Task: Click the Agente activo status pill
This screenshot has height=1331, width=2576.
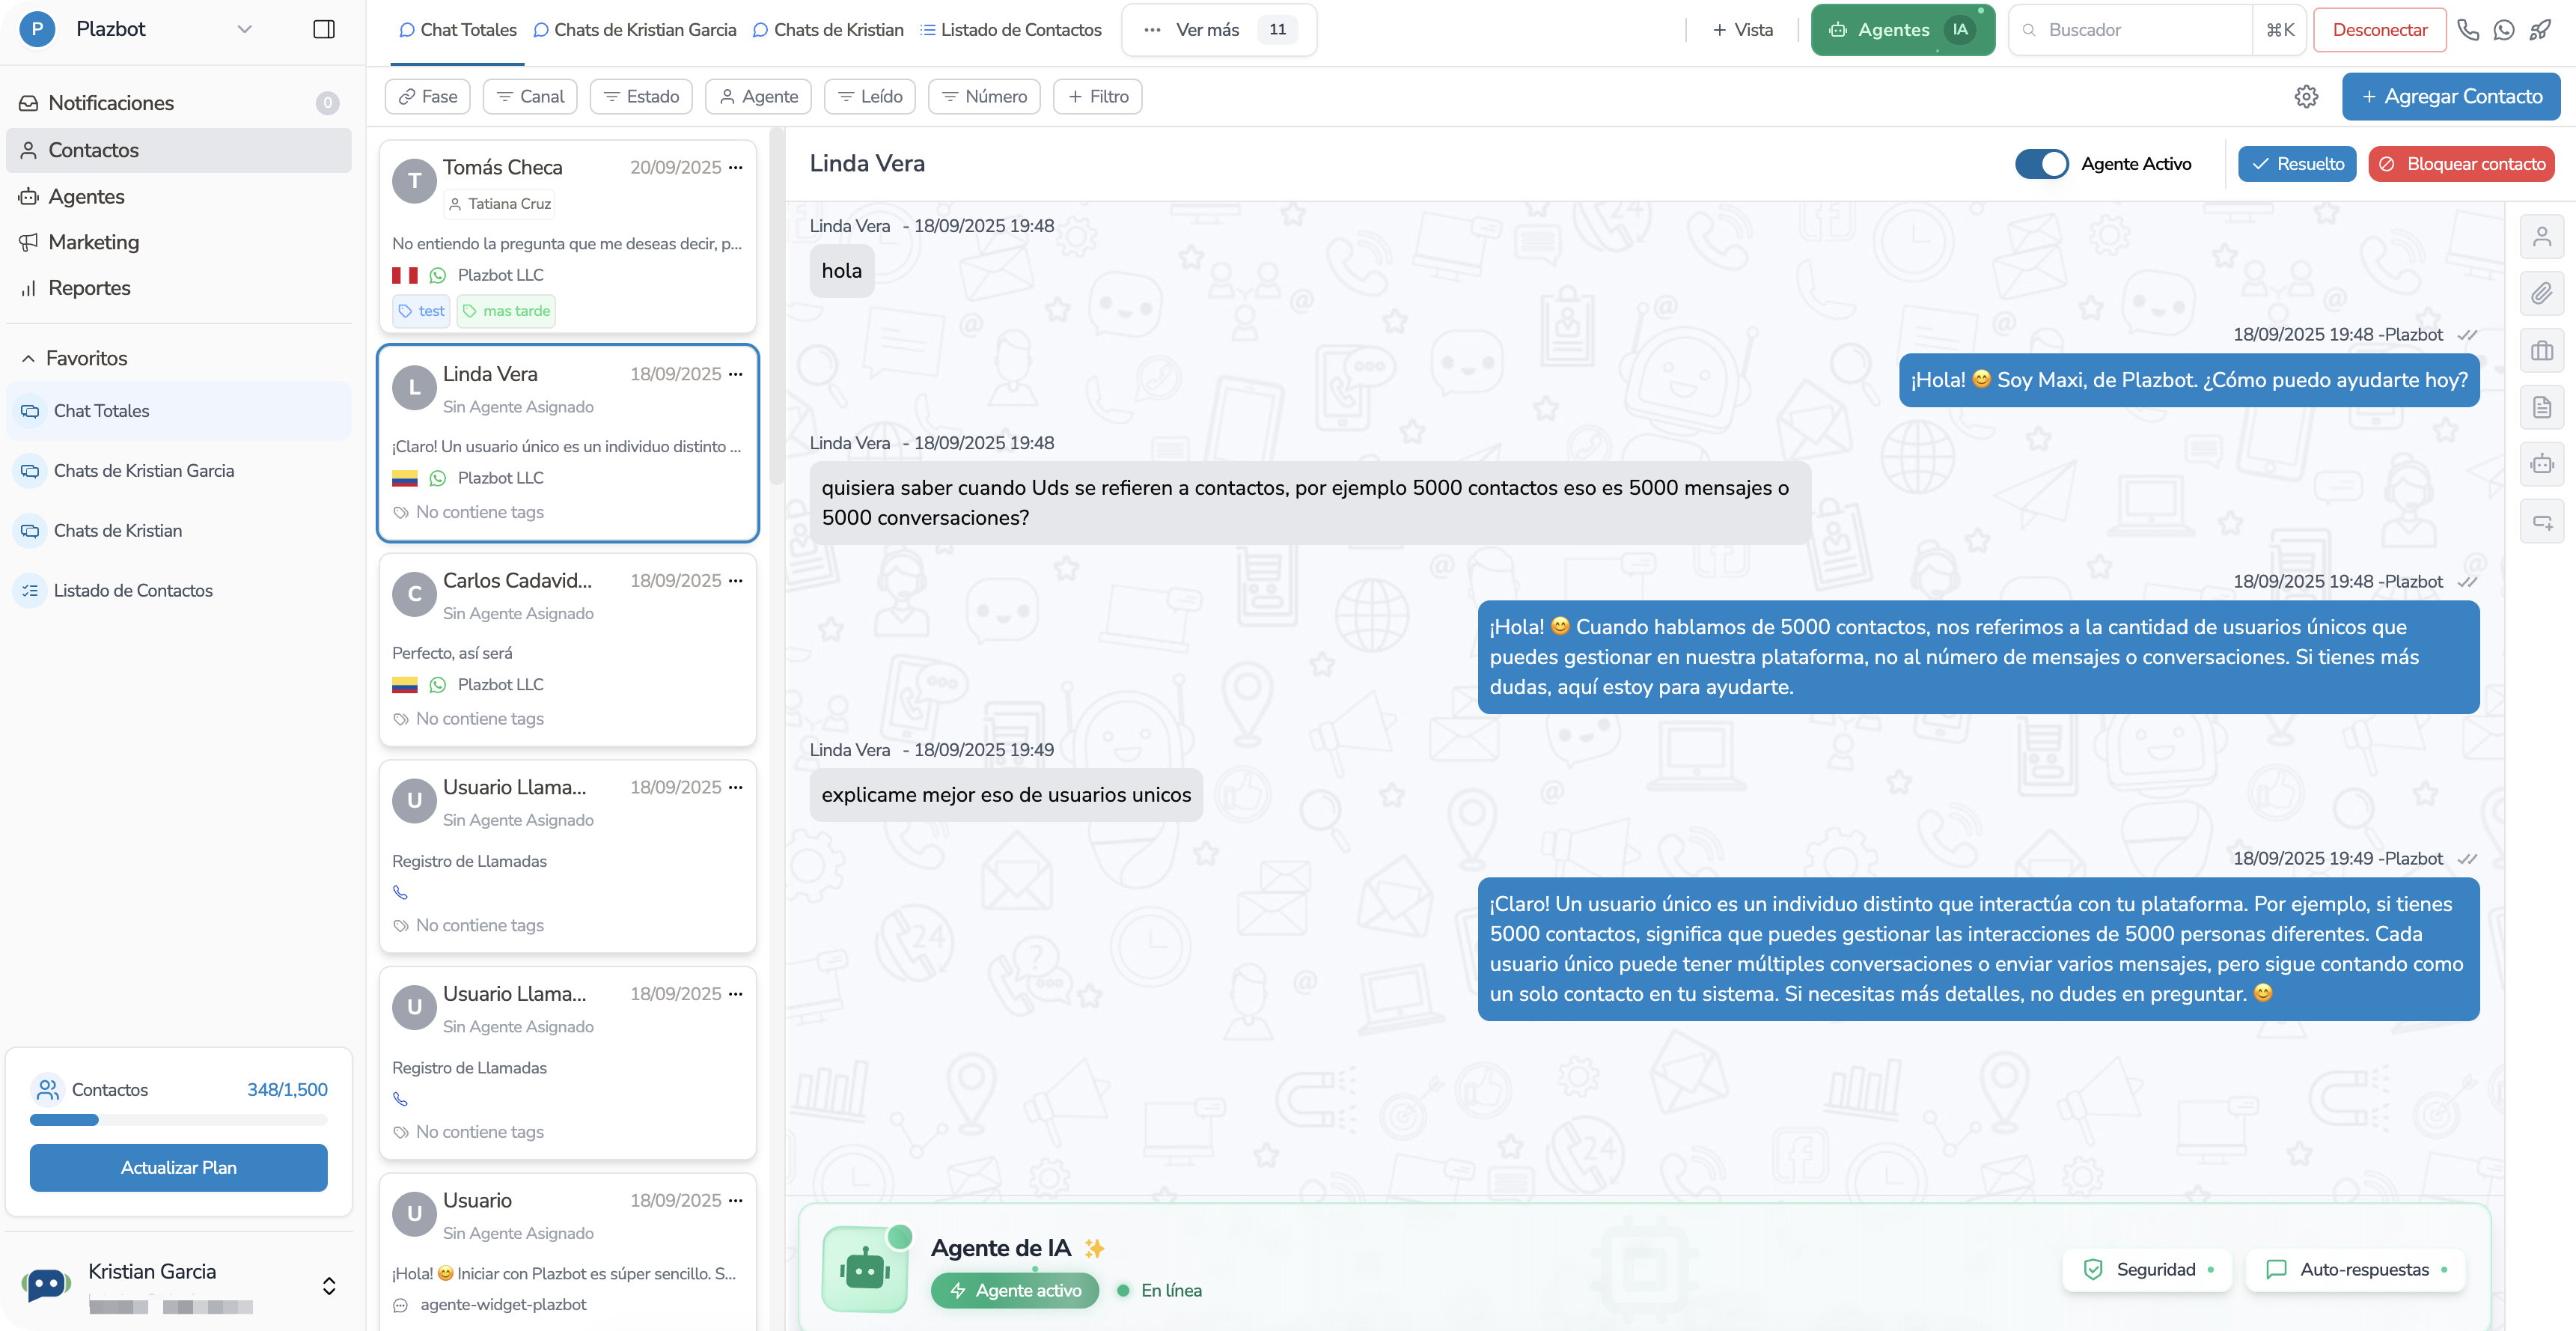Action: [1015, 1290]
